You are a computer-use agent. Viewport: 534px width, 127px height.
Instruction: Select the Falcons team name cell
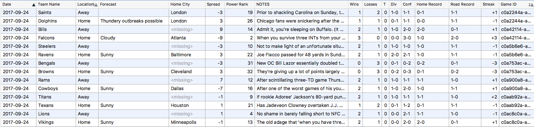(x=56, y=38)
